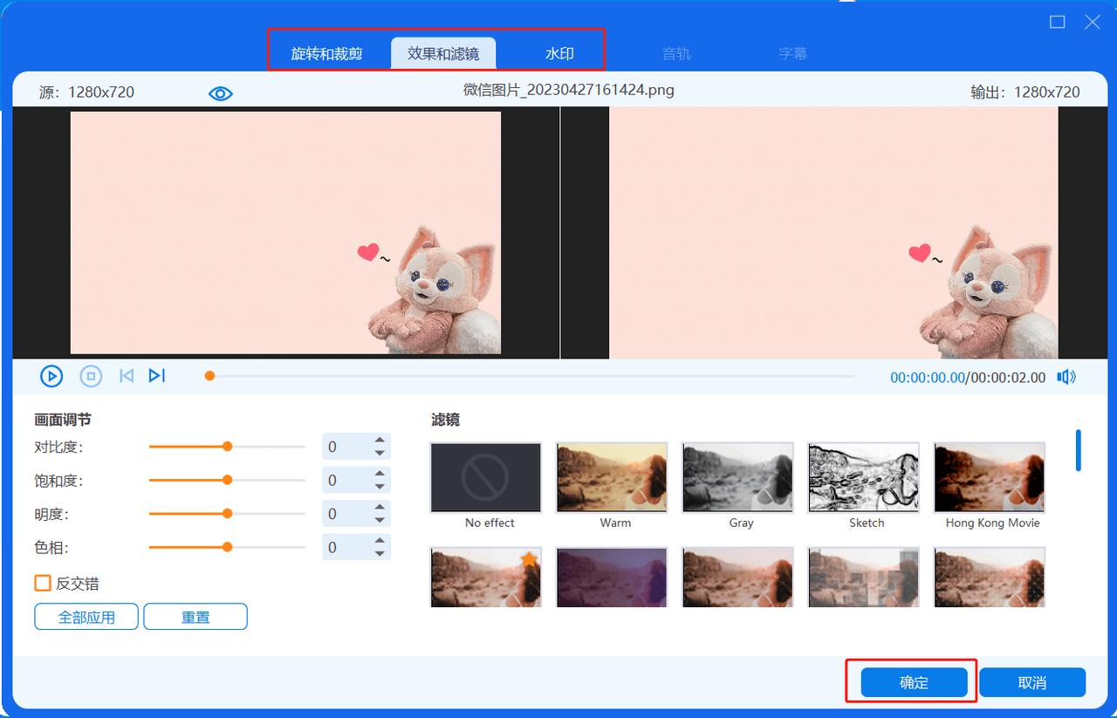This screenshot has height=718, width=1117.
Task: Play the video preview
Action: (x=51, y=376)
